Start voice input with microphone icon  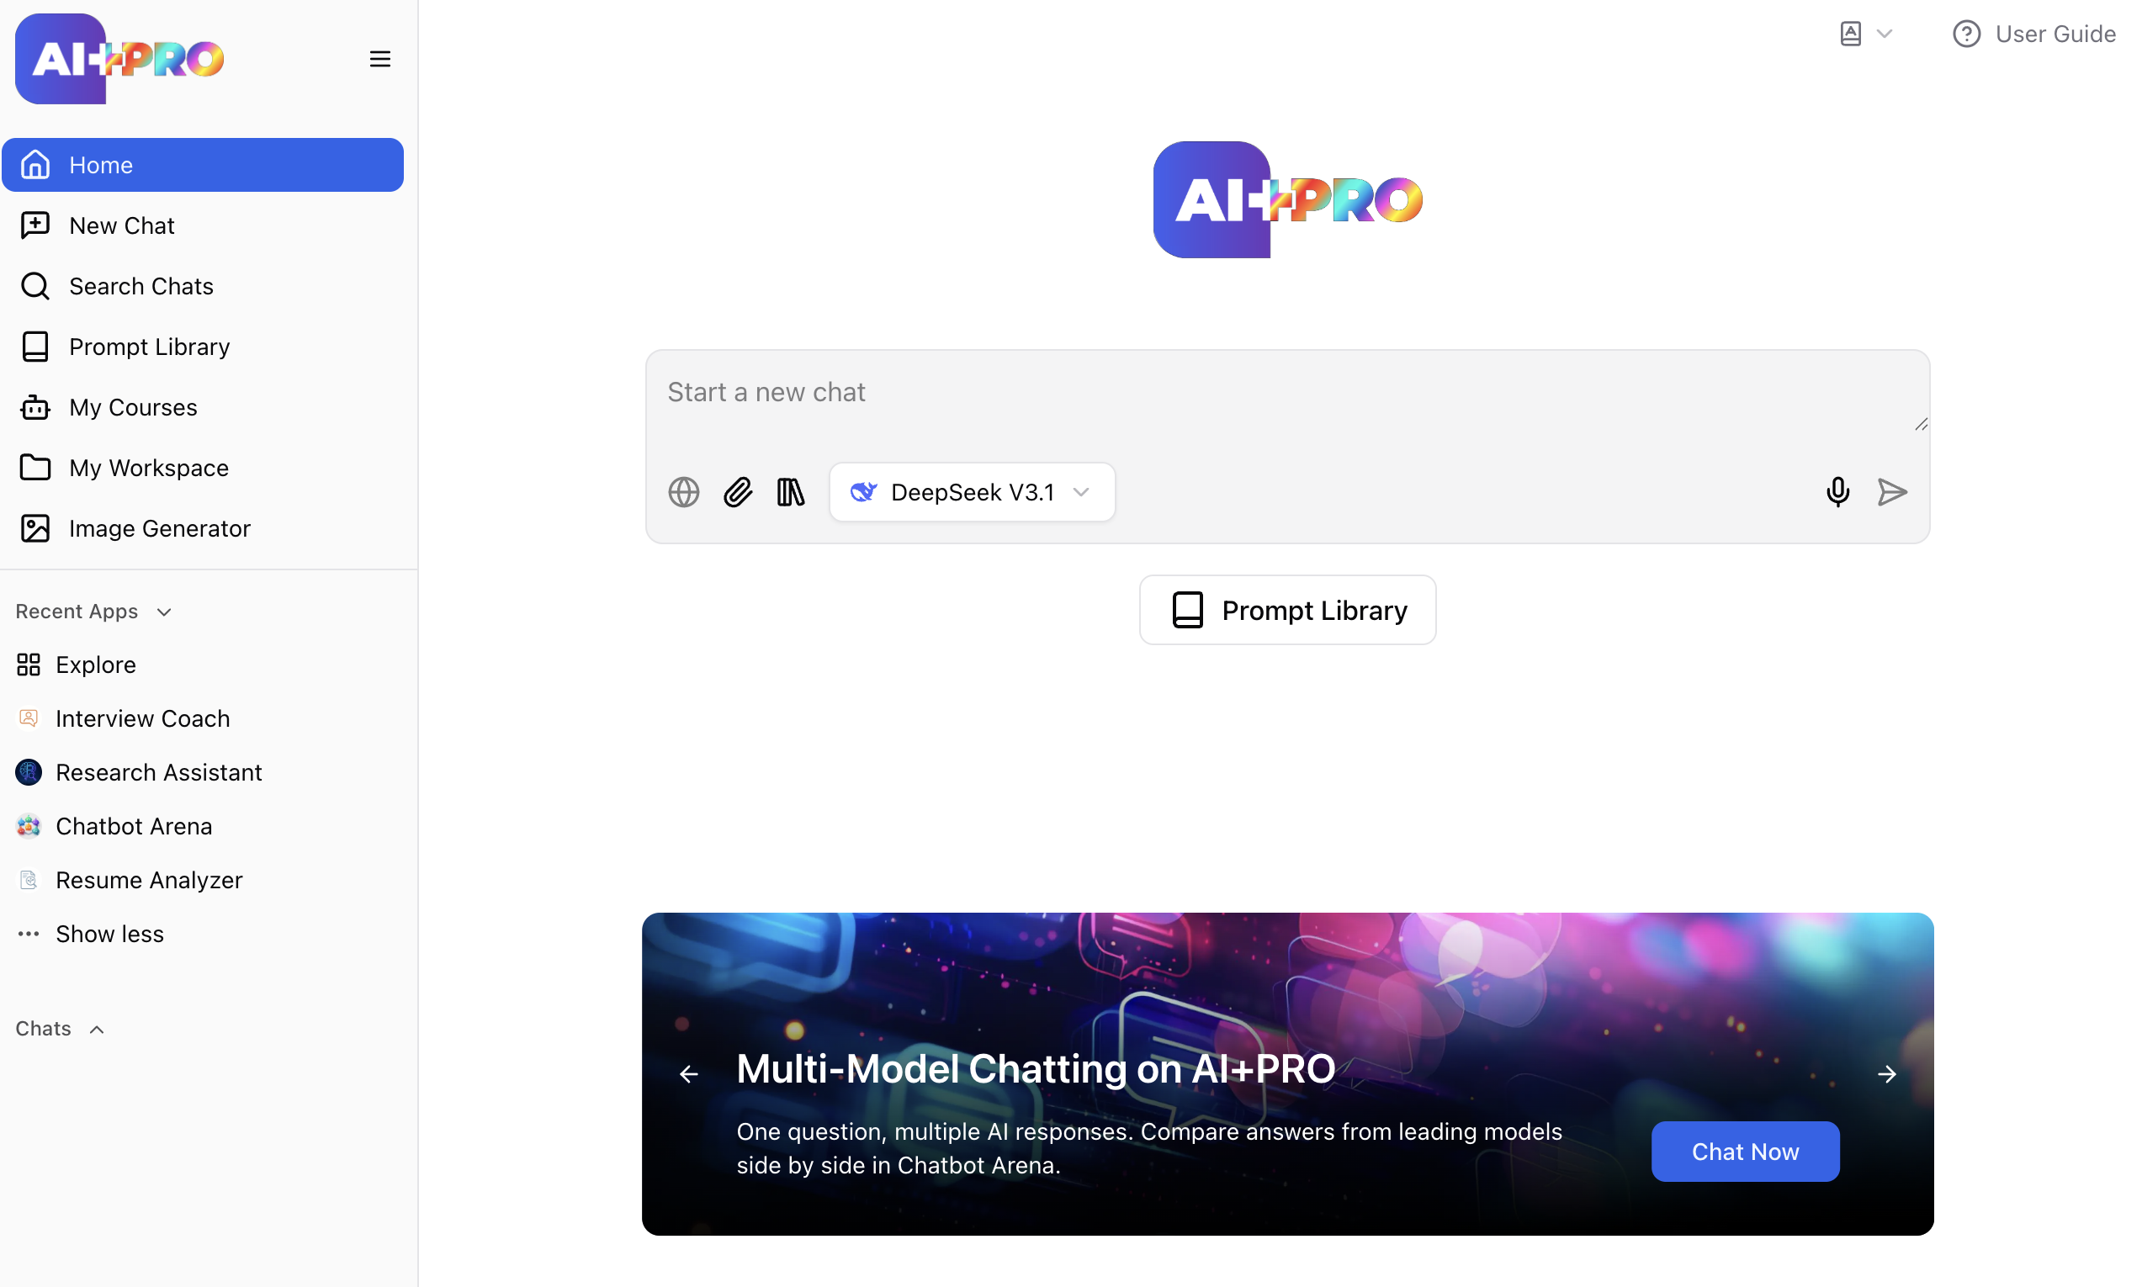[x=1837, y=492]
